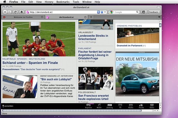Viewport: 178px width, 118px height.
Task: Click the Cremers Photoblog parliament image
Action: click(x=138, y=35)
